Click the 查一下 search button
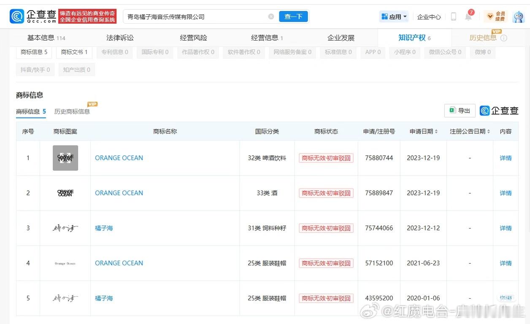Image resolution: width=530 pixels, height=324 pixels. [x=293, y=16]
